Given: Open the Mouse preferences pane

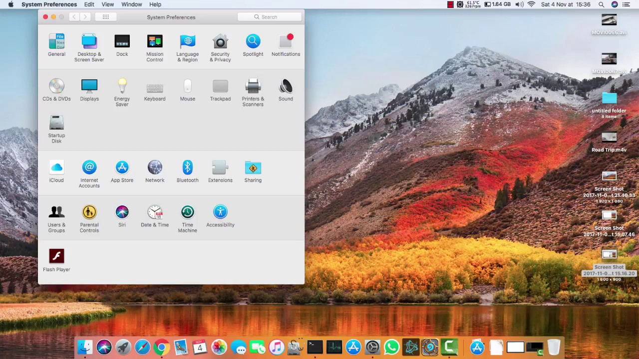Looking at the screenshot, I should pos(187,90).
